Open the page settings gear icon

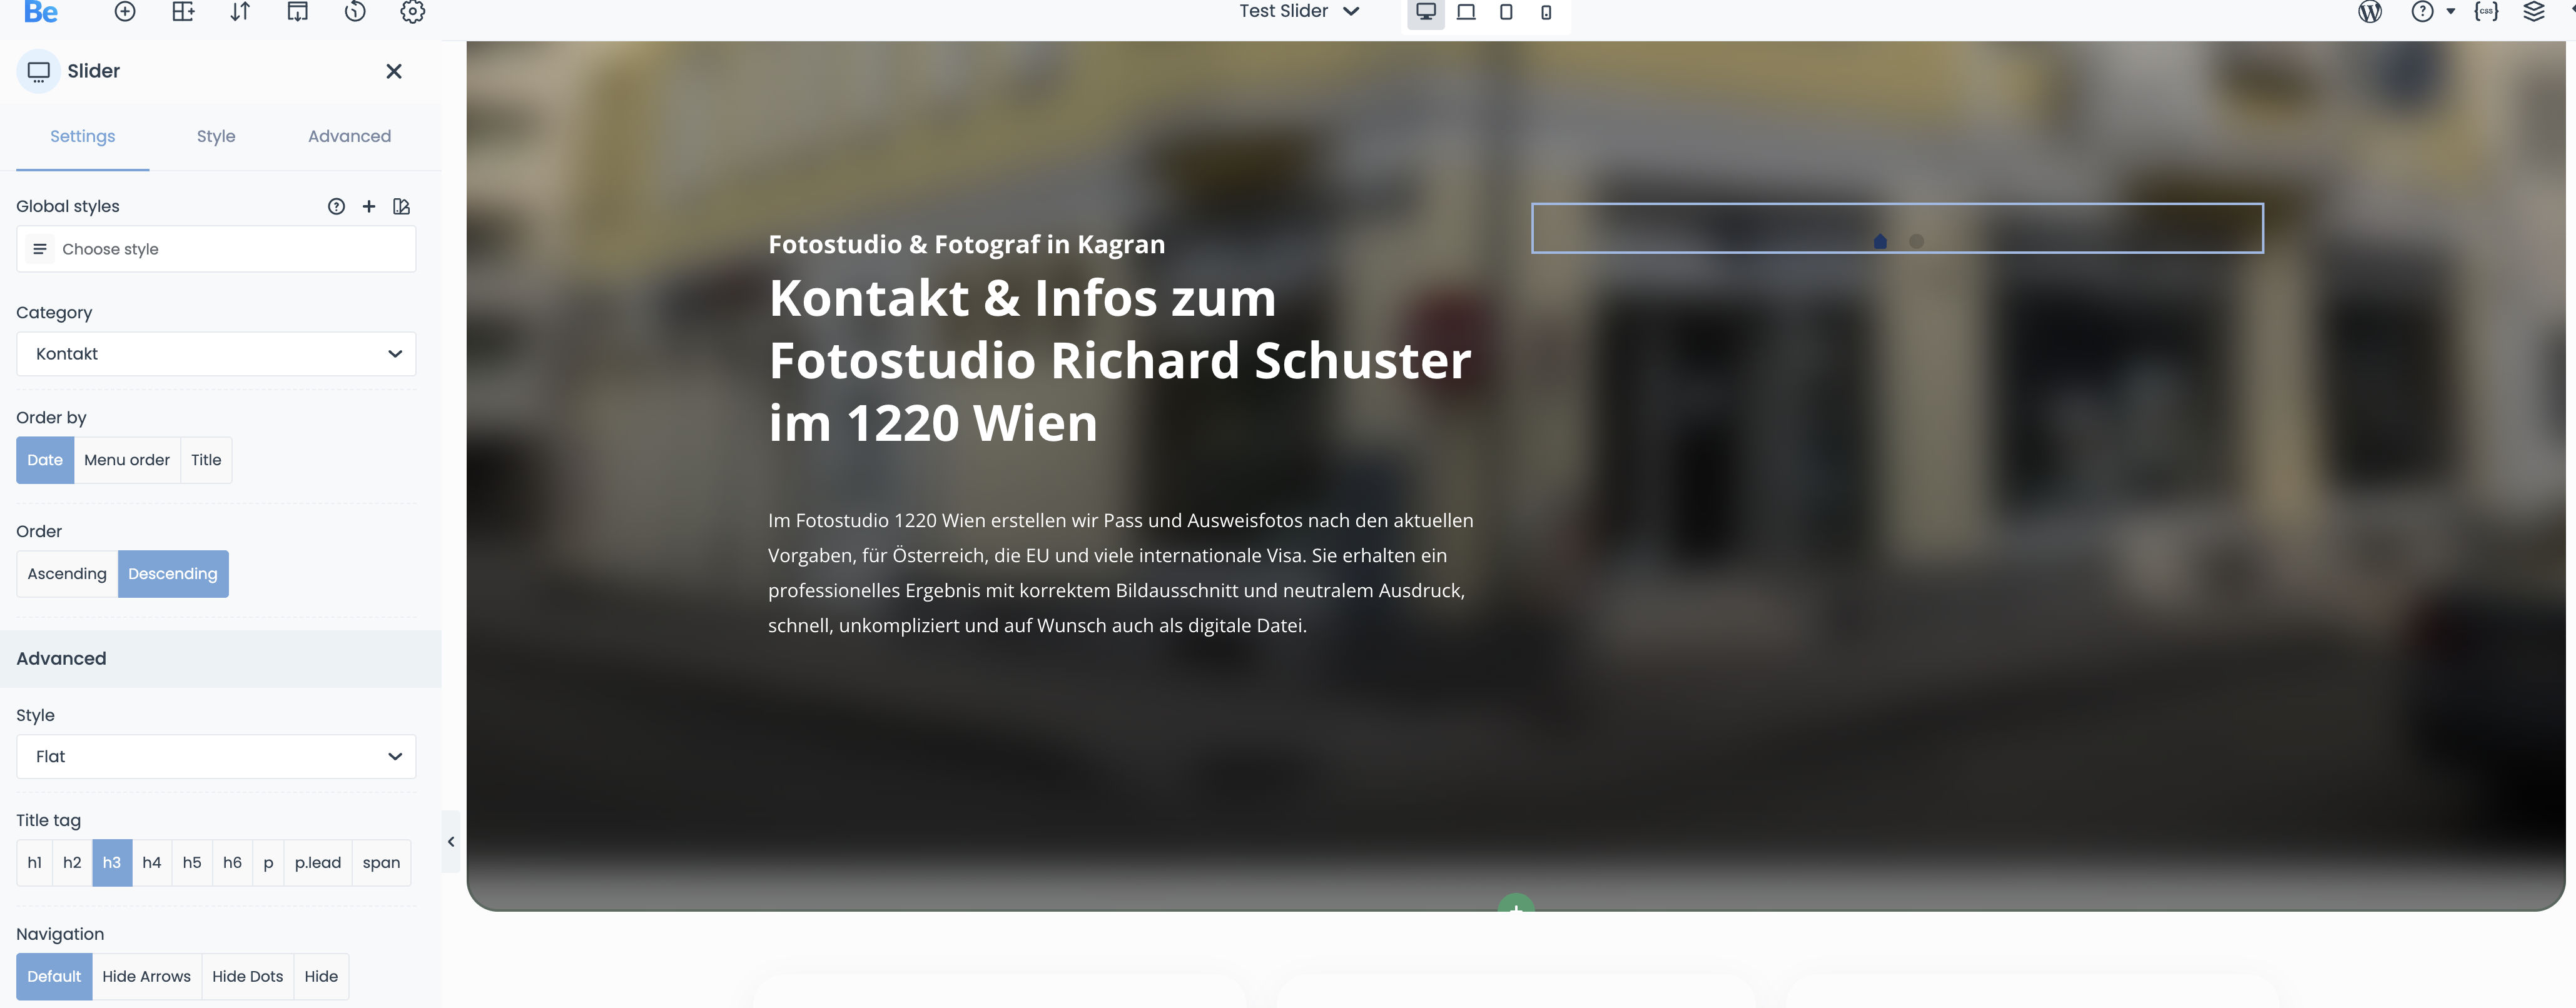(x=412, y=12)
